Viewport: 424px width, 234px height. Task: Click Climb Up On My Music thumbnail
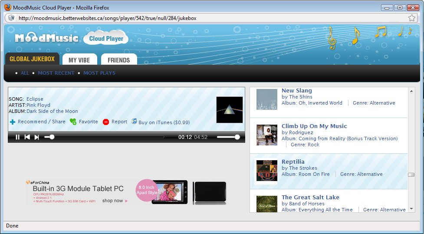point(267,135)
